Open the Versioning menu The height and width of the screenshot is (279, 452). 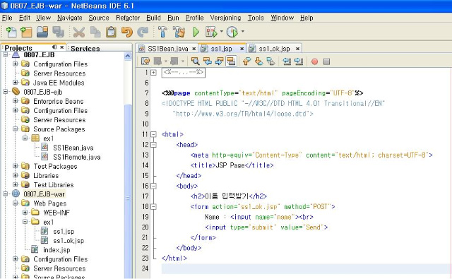(x=225, y=18)
